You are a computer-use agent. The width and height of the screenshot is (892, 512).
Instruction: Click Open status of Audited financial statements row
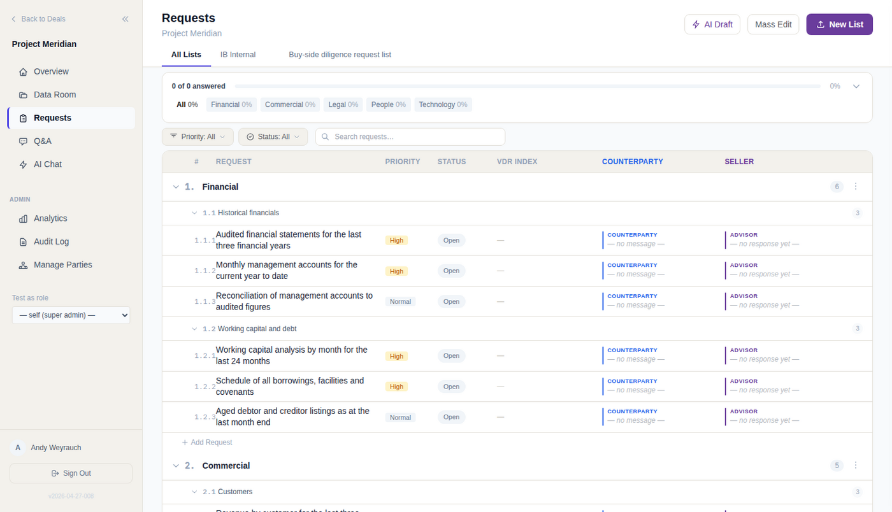point(451,241)
